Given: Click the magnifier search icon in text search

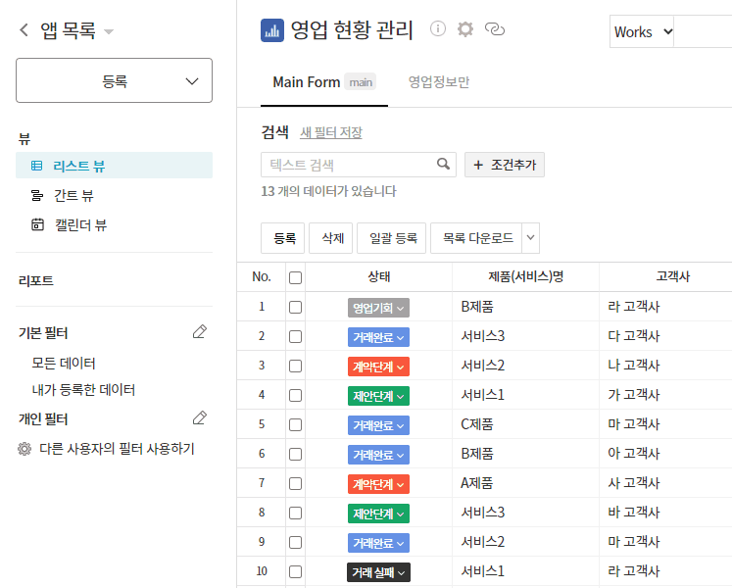Looking at the screenshot, I should [x=444, y=165].
